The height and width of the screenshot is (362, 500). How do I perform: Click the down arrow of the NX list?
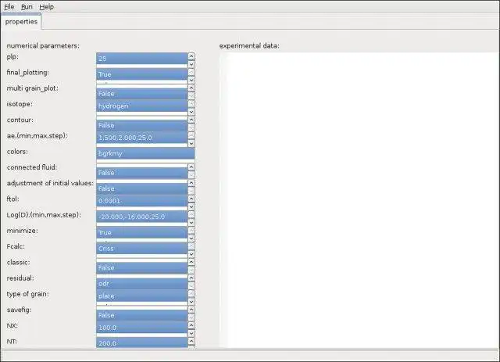(x=191, y=333)
